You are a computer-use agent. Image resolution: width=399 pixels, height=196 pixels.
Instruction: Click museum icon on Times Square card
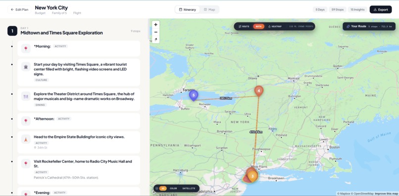(x=26, y=67)
